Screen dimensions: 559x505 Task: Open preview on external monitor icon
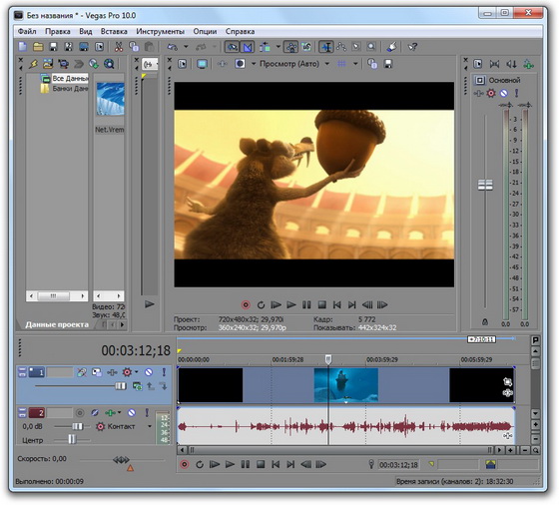click(202, 64)
